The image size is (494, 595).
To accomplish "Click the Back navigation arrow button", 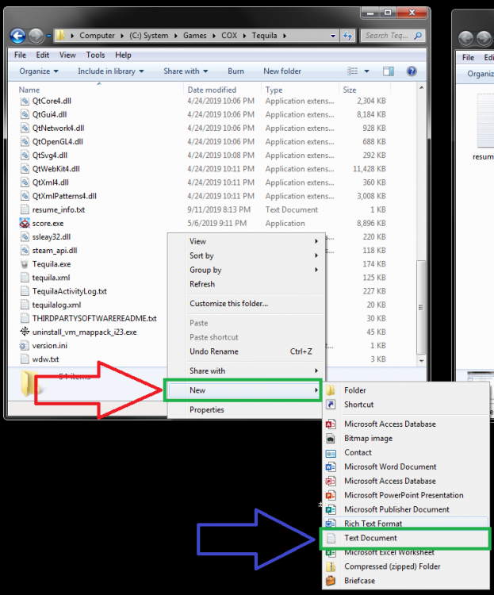I will pos(18,36).
